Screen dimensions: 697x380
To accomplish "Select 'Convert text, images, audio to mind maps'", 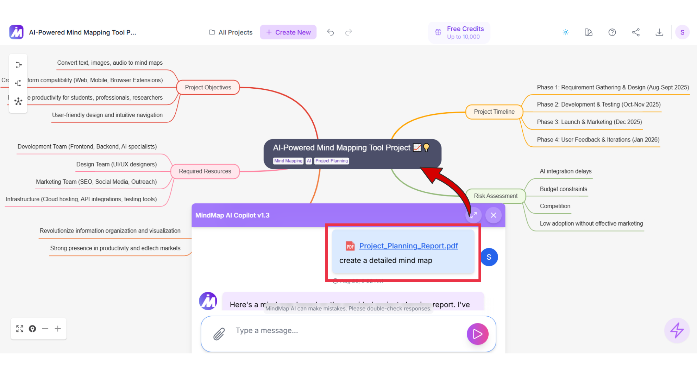I will [x=110, y=63].
